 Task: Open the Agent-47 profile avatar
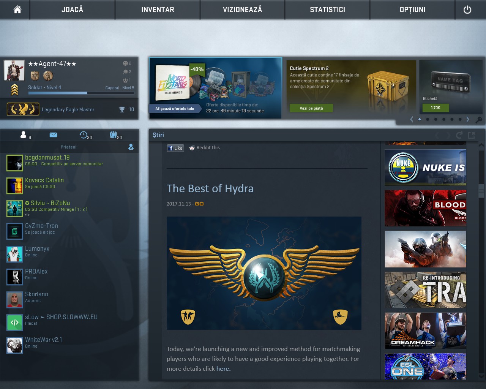(x=14, y=70)
